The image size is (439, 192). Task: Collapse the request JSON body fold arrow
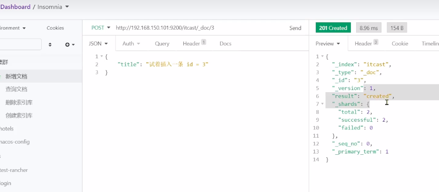pyautogui.click(x=101, y=57)
